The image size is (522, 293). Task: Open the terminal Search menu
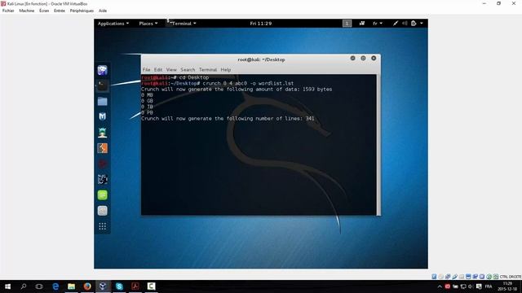pos(188,69)
